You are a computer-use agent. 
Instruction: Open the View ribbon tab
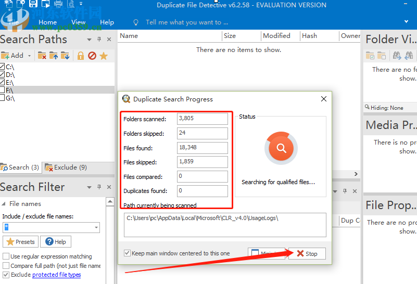point(79,22)
